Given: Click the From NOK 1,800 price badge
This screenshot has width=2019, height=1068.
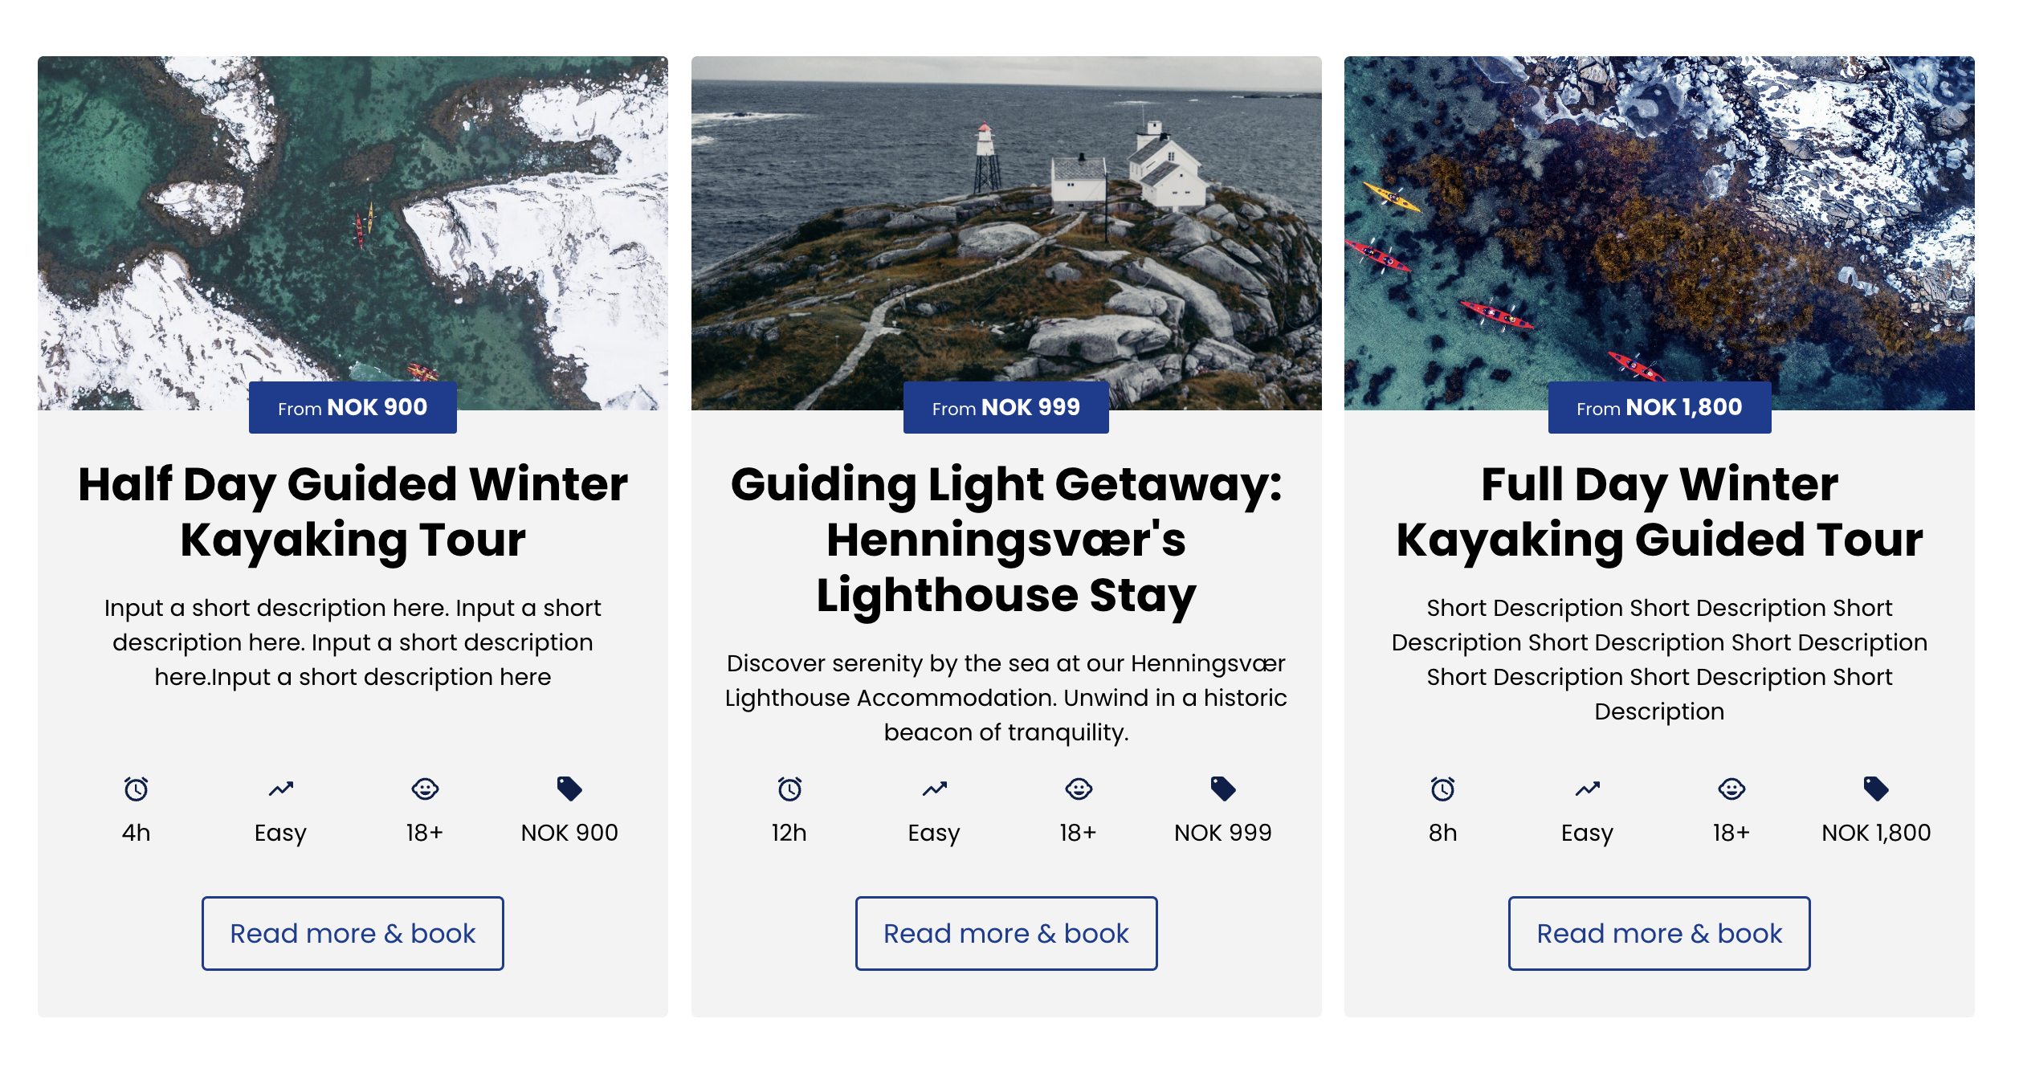Looking at the screenshot, I should pos(1659,408).
